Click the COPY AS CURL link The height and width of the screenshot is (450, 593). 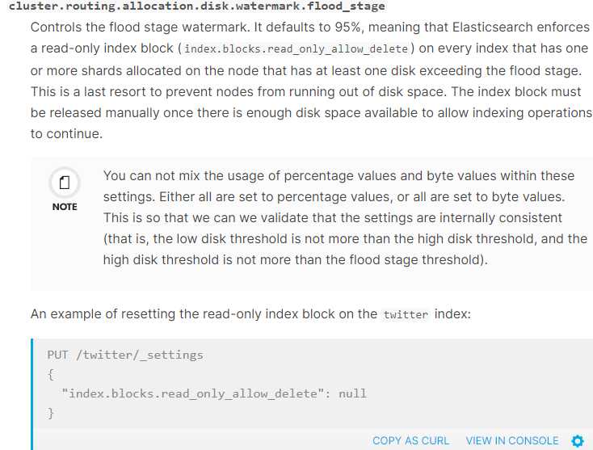pos(410,441)
